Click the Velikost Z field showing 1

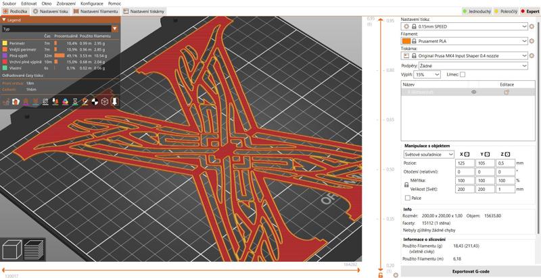coord(505,189)
